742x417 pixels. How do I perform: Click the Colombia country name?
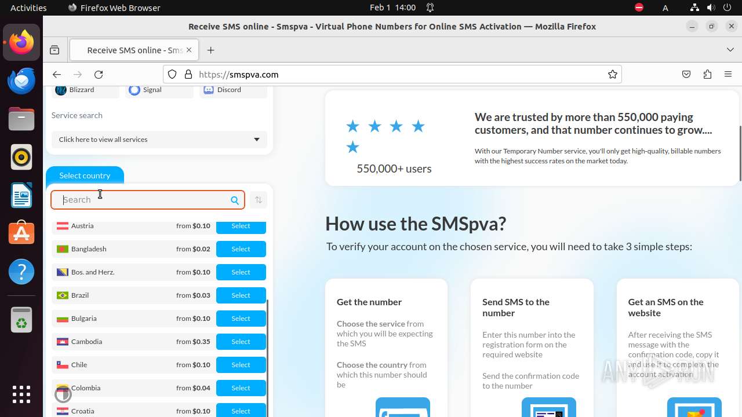86,388
